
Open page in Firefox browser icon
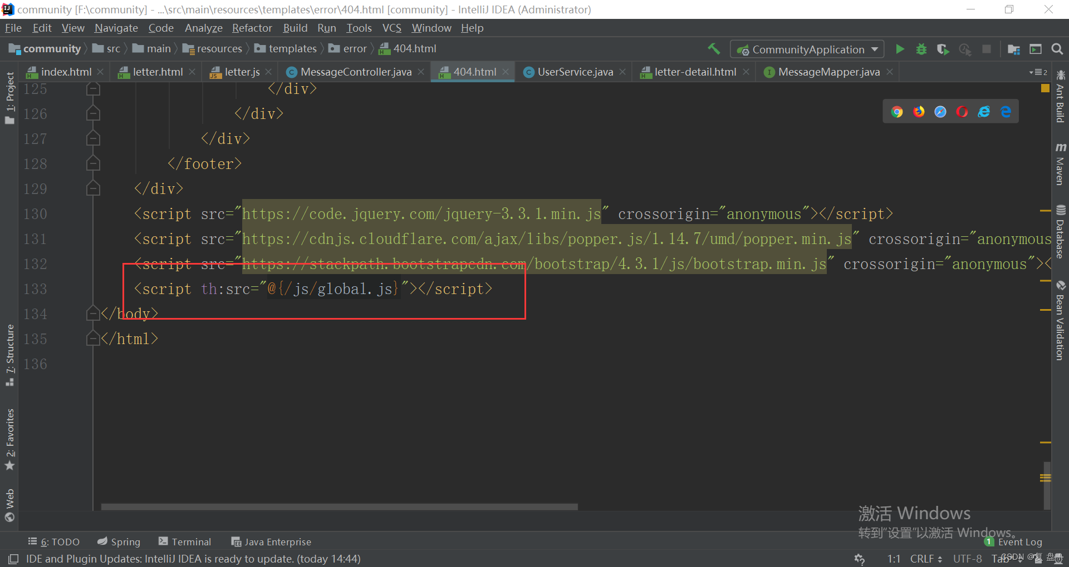pyautogui.click(x=919, y=112)
